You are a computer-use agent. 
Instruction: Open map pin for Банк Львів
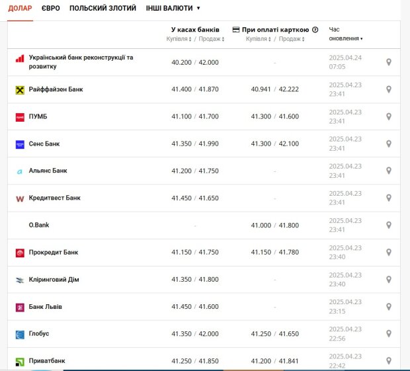pyautogui.click(x=389, y=307)
